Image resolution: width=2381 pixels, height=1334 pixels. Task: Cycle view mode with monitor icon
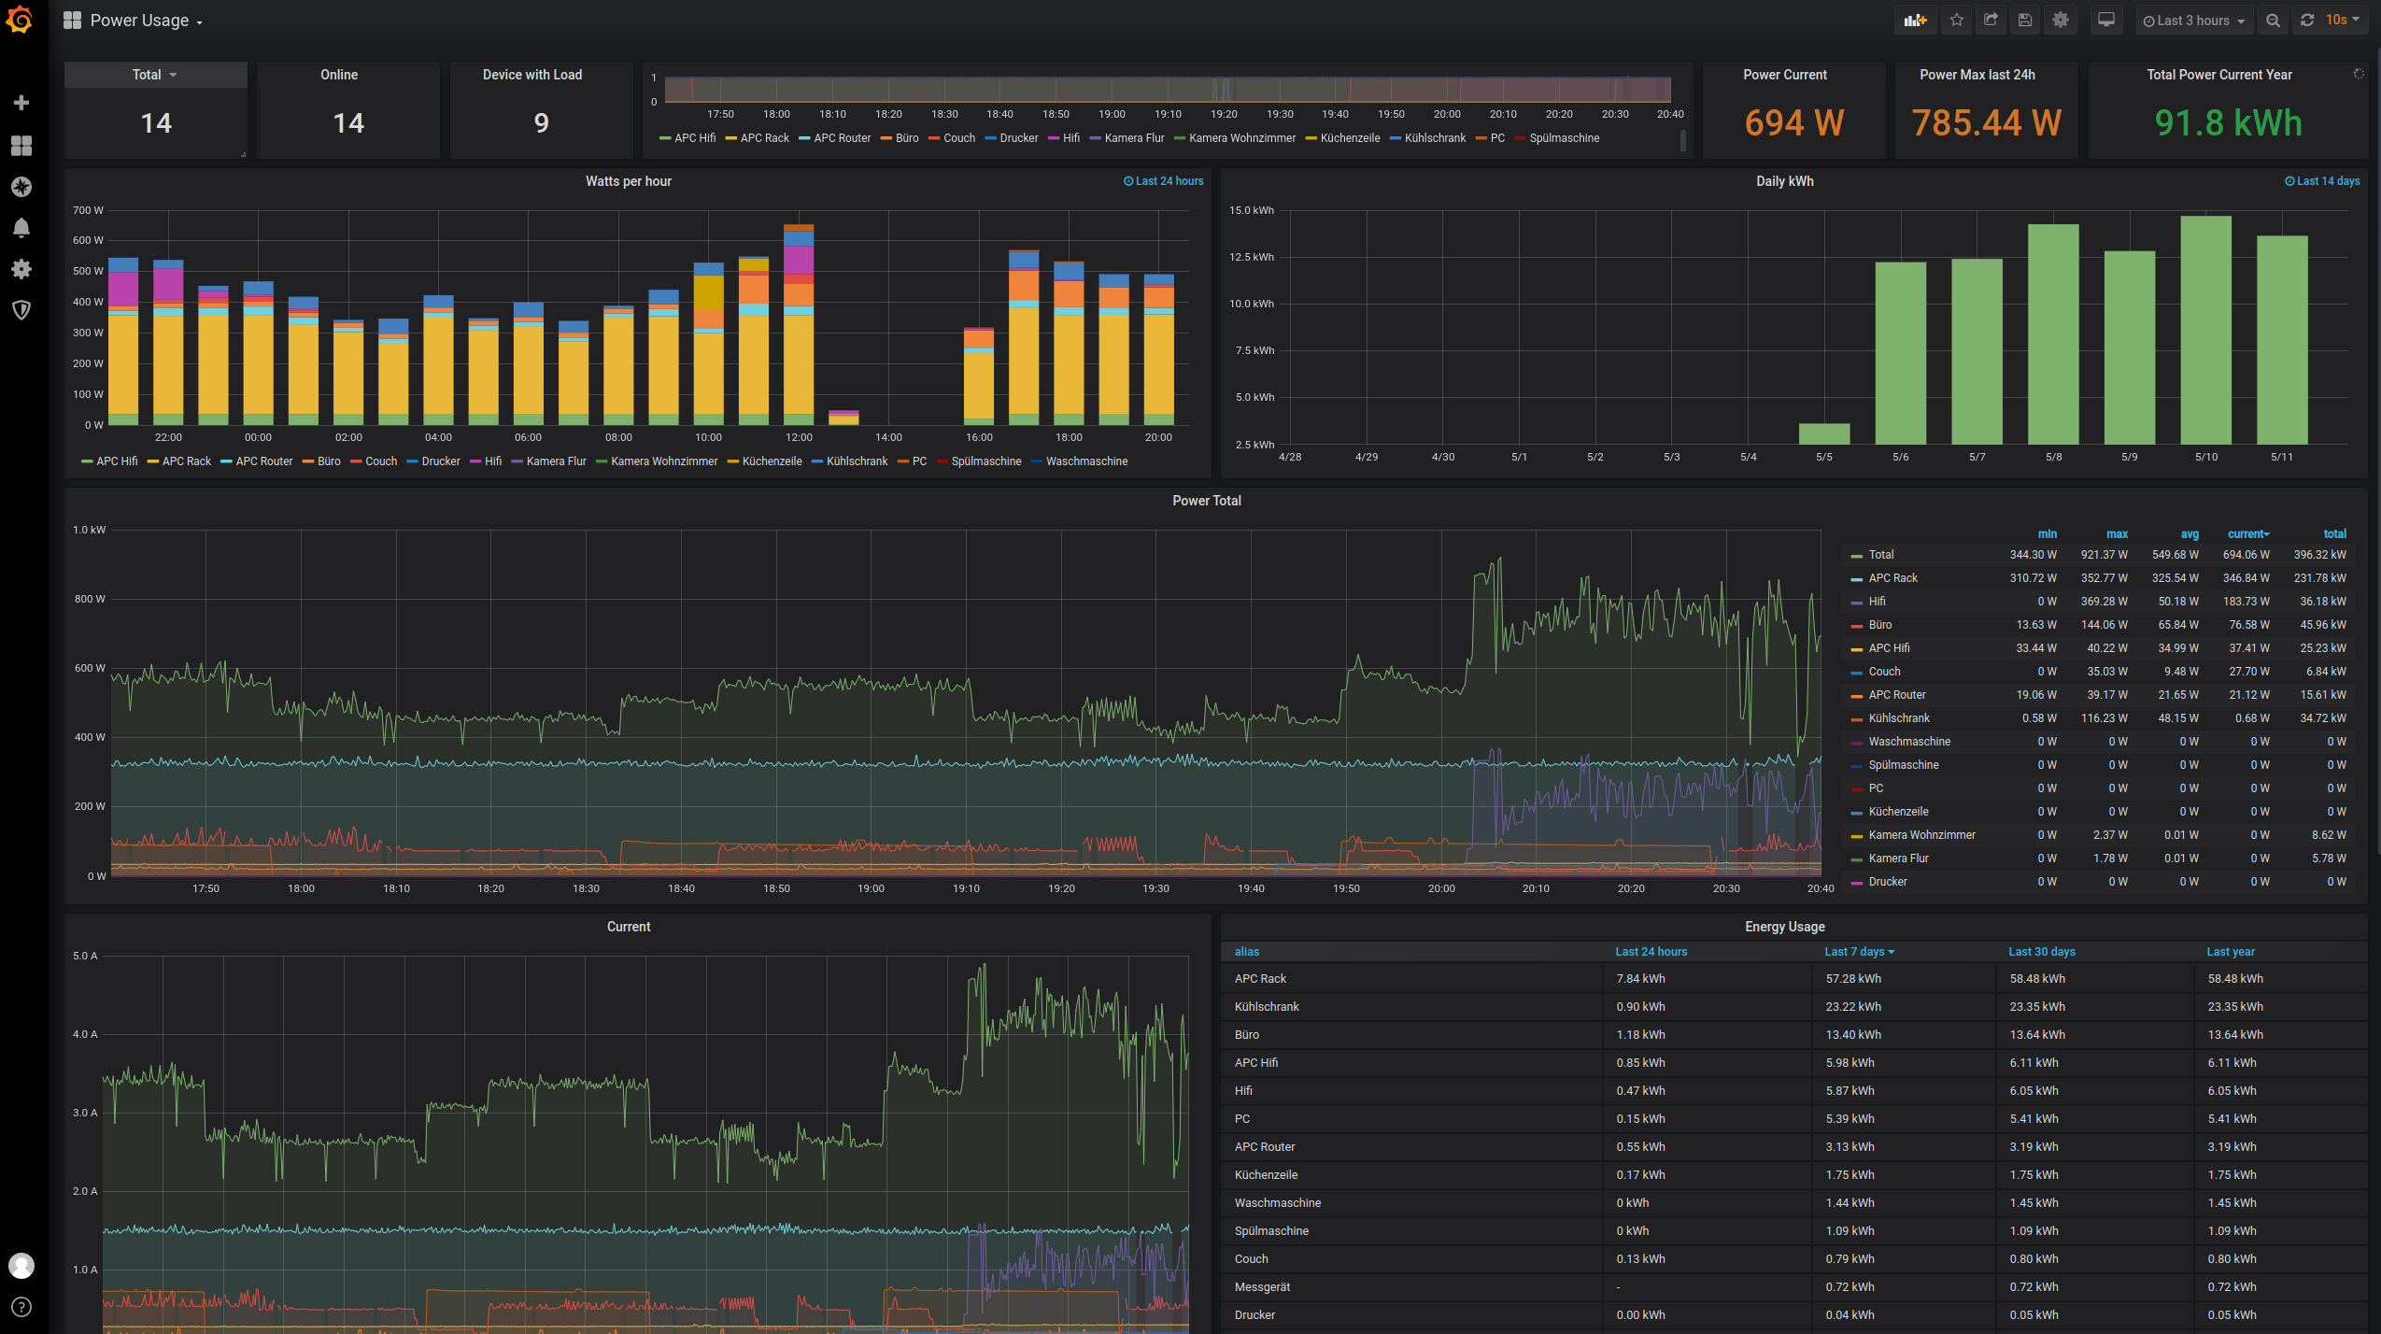pos(2106,20)
